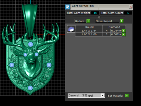Click the GEM REPORTER title bar
The height and width of the screenshot is (106, 141).
[x=99, y=7]
